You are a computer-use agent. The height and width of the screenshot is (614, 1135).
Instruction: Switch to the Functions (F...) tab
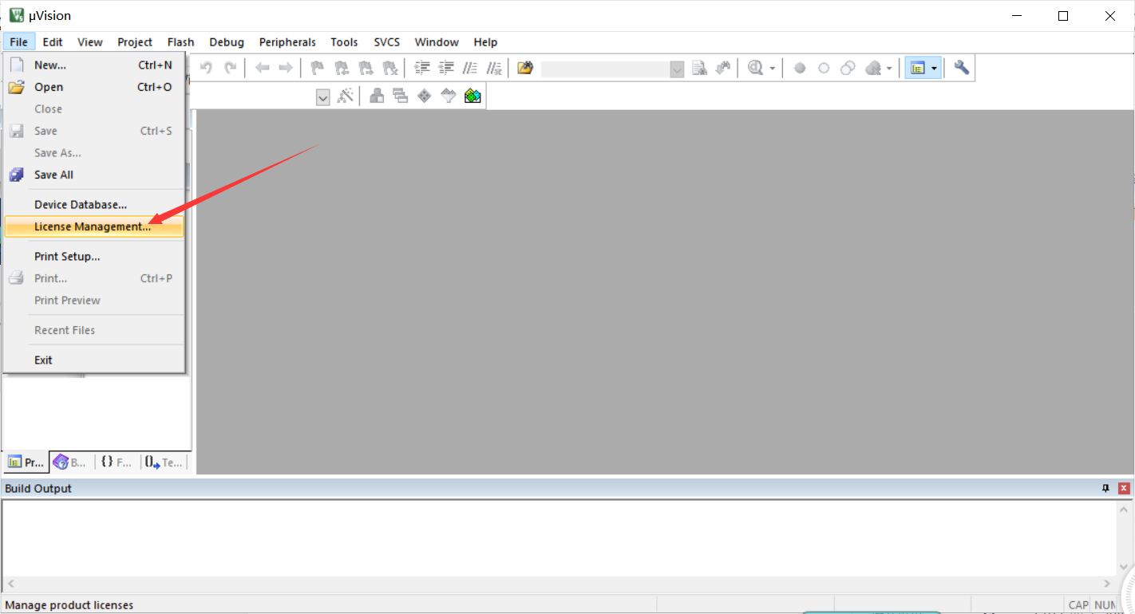pos(117,462)
